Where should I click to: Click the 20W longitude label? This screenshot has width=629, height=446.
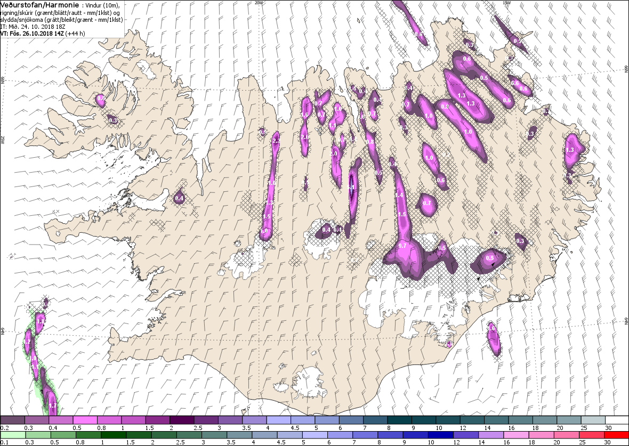[259, 2]
